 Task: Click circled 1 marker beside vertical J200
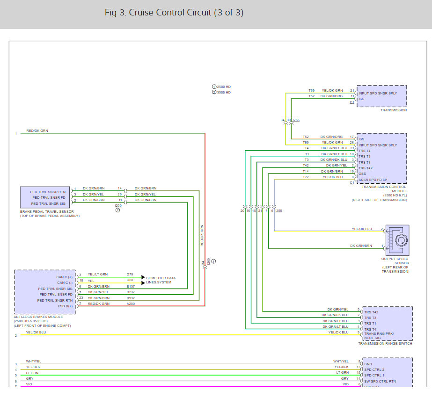(213, 261)
